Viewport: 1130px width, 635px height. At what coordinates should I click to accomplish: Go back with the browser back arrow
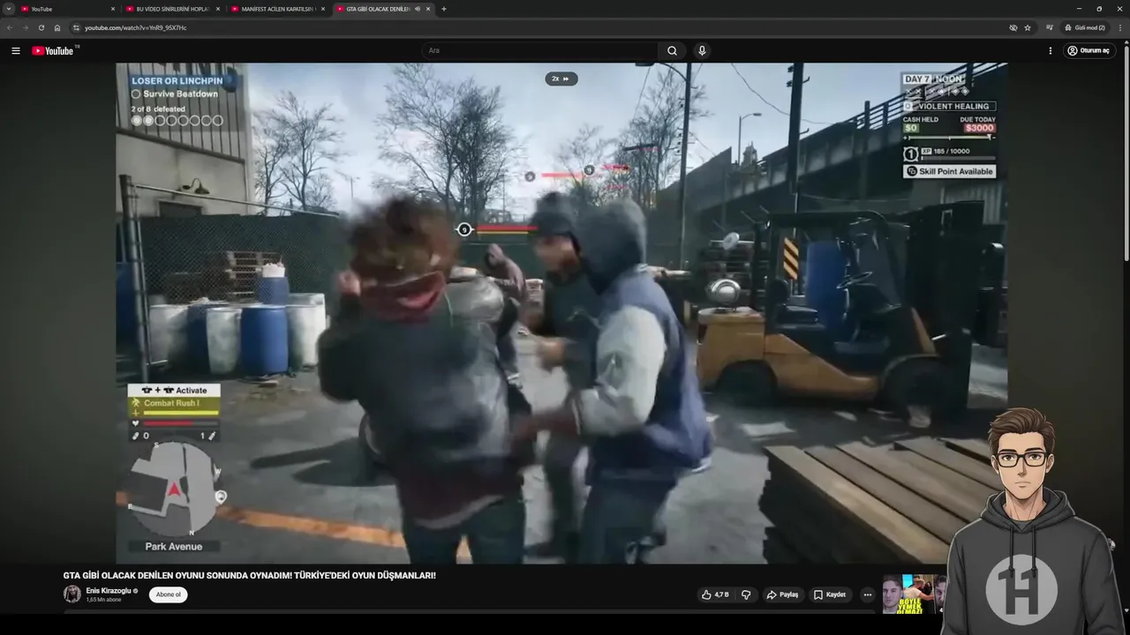[10, 27]
